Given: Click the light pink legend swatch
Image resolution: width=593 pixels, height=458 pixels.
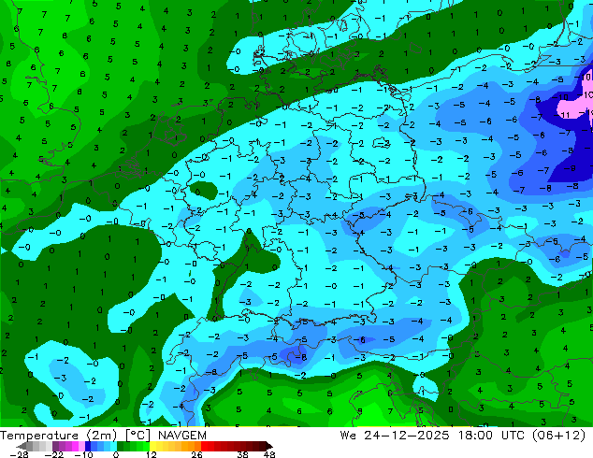Looking at the screenshot, I should pyautogui.click(x=81, y=447).
